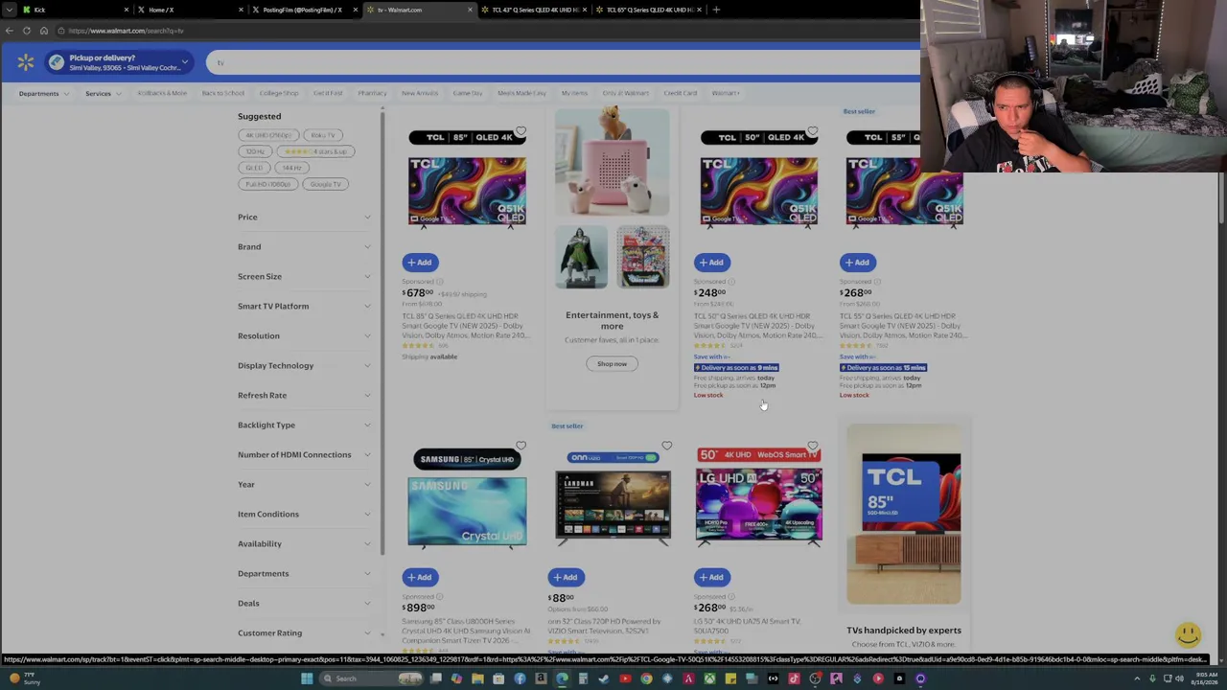The width and height of the screenshot is (1227, 690).
Task: Open the Windows Start menu
Action: click(307, 678)
